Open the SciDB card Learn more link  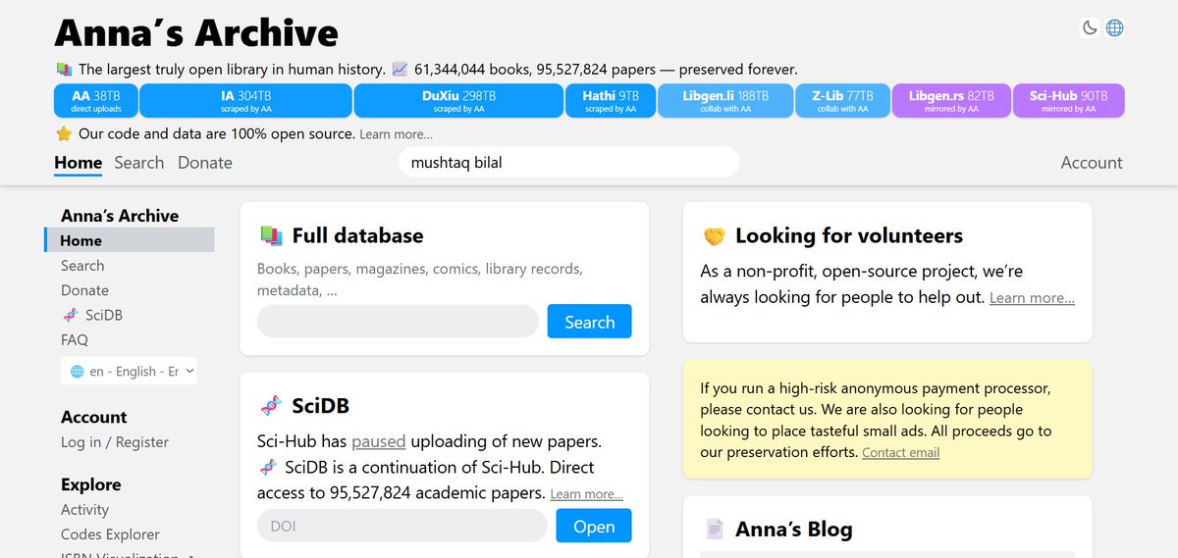pos(586,494)
